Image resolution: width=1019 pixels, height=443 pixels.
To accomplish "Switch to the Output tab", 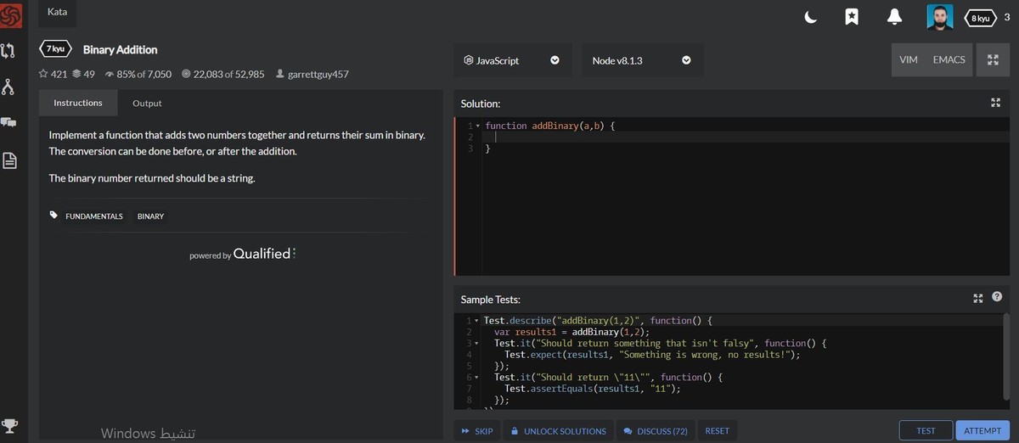I will [x=147, y=104].
